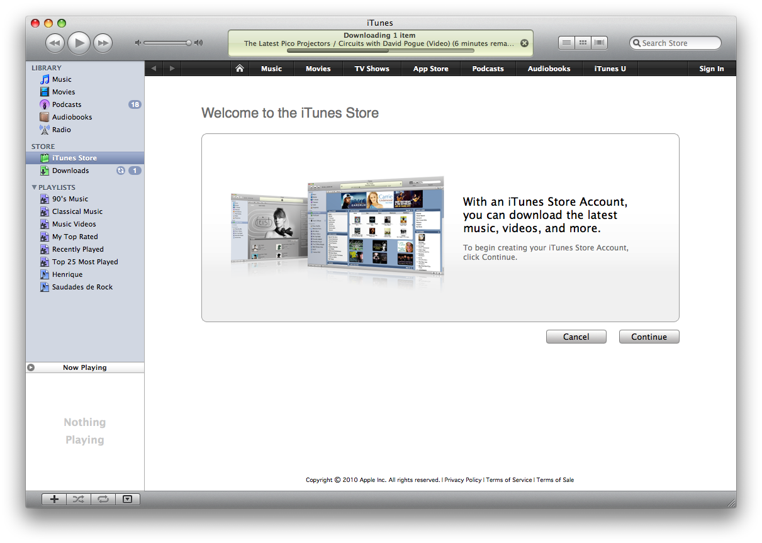This screenshot has height=543, width=762.
Task: Click the Now Playing panel arrow button
Action: coord(31,367)
